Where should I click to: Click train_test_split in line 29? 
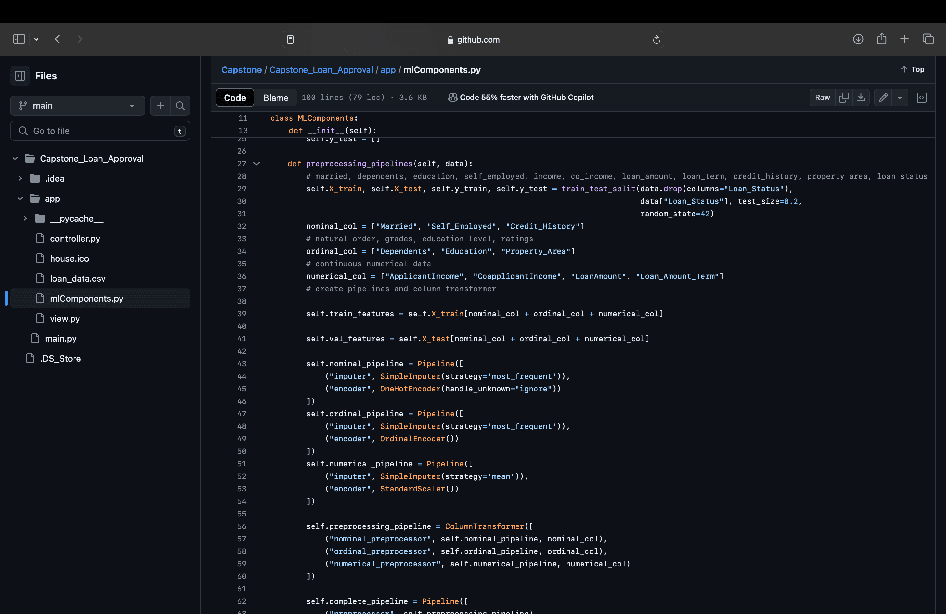tap(598, 189)
